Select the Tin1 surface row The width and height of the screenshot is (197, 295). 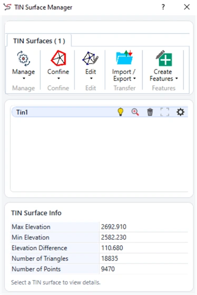click(x=100, y=112)
